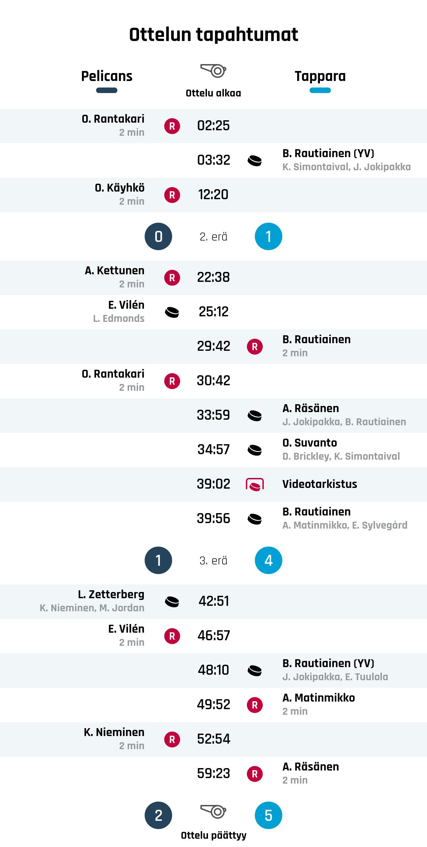The image size is (427, 847).
Task: Click the penalty icon at 29:42
Action: pyautogui.click(x=255, y=347)
